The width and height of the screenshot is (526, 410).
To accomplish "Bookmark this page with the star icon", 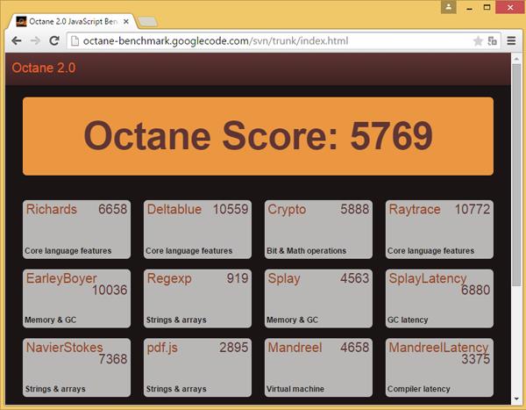I will coord(478,41).
